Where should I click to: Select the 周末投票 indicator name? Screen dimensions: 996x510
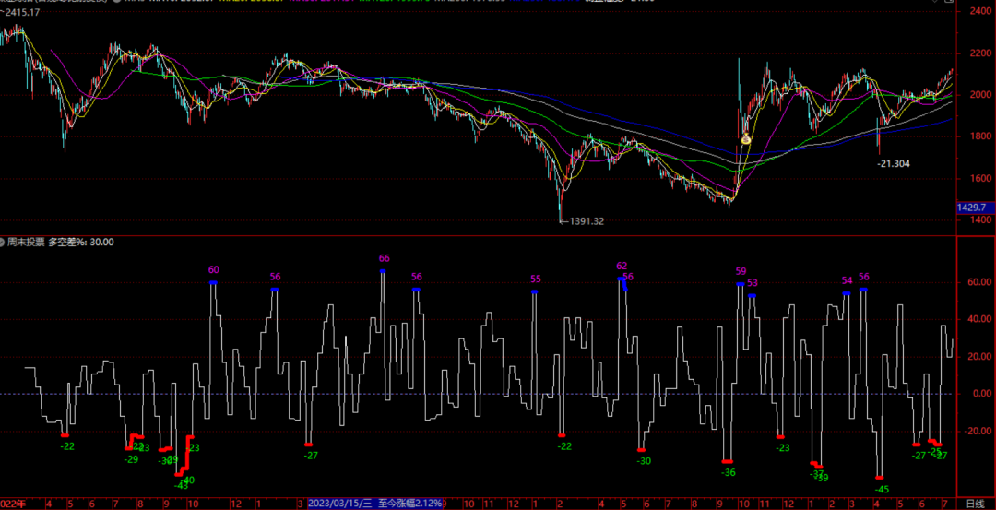[26, 242]
